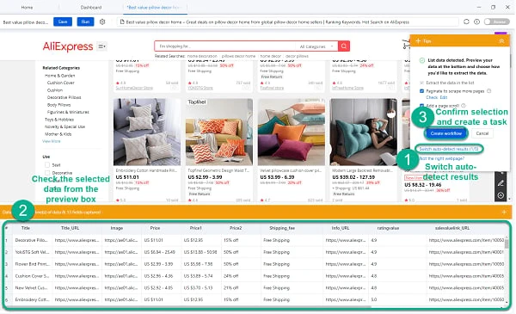Click the page refresh icon
516x314 pixels.
point(466,22)
